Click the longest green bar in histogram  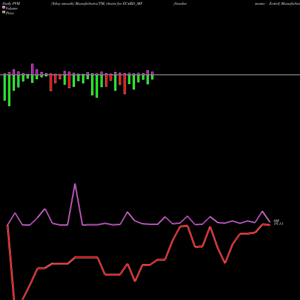(9, 90)
